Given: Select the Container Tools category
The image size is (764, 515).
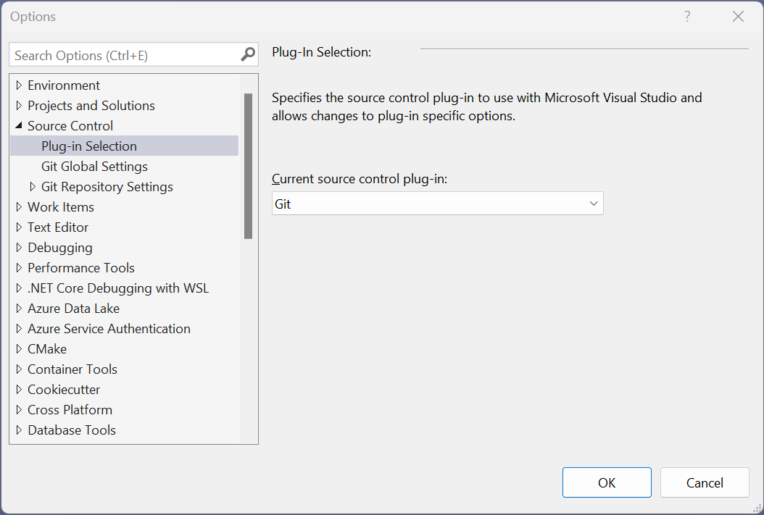Looking at the screenshot, I should tap(72, 369).
